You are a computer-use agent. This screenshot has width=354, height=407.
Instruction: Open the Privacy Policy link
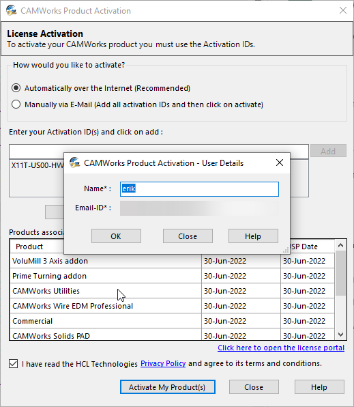(x=163, y=363)
